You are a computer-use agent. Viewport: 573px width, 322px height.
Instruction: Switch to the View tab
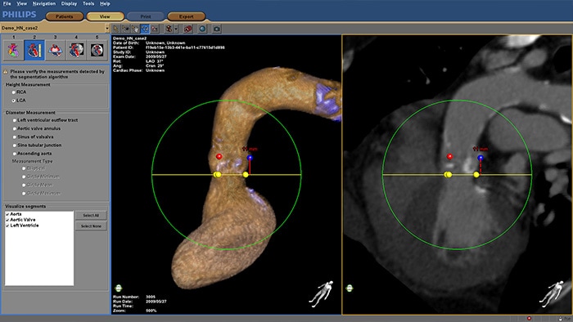pyautogui.click(x=105, y=16)
